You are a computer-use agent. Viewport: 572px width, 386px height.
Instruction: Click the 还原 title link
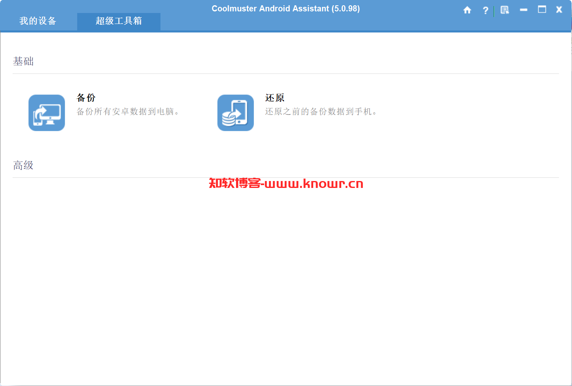(275, 98)
